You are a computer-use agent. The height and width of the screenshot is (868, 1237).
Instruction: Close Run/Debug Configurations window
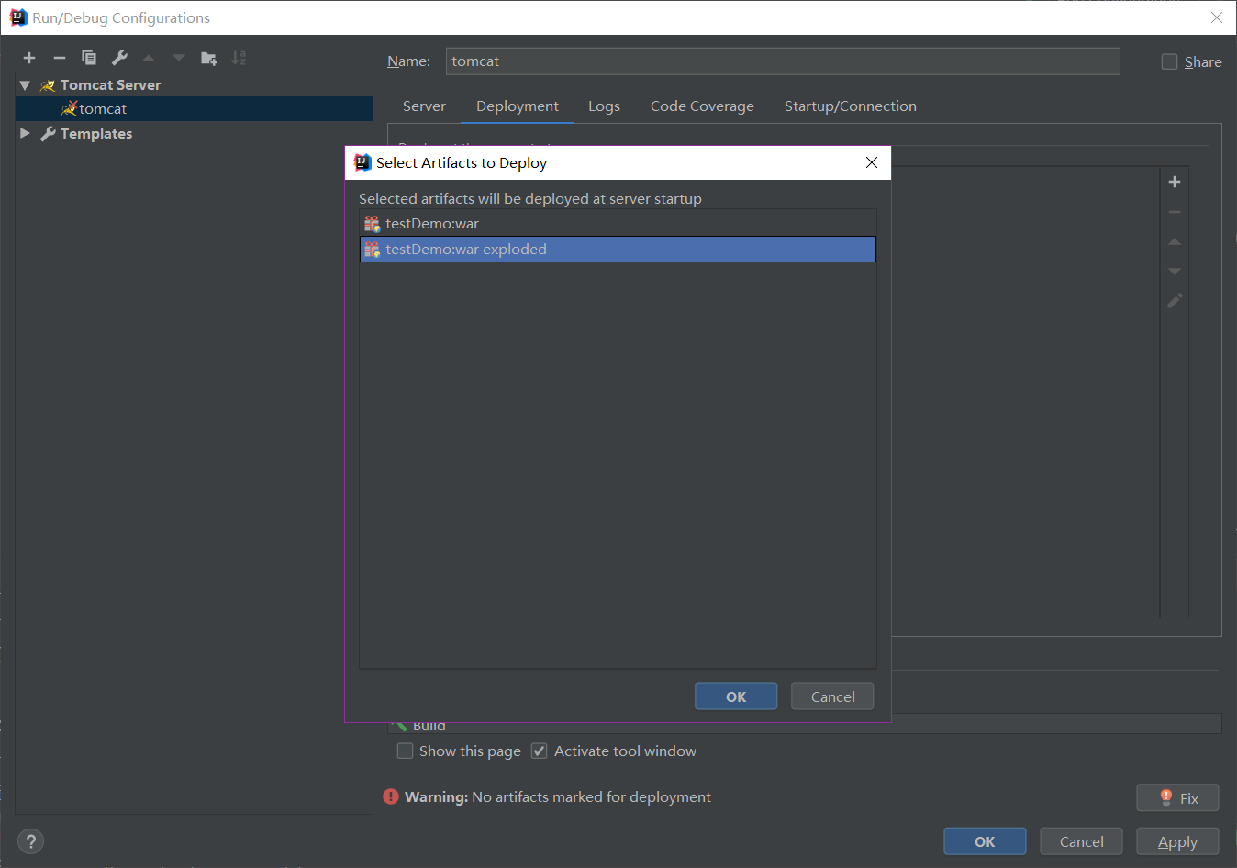(x=1217, y=17)
